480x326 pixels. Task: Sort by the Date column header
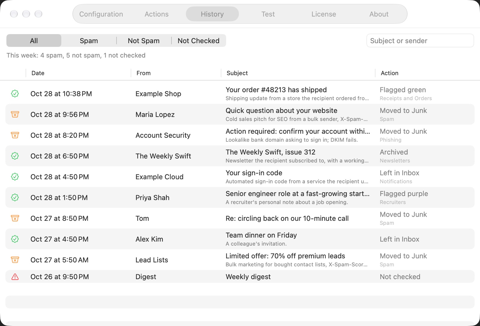tap(38, 73)
